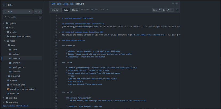Copy raw file contents icon
This screenshot has width=221, height=109.
(160, 10)
